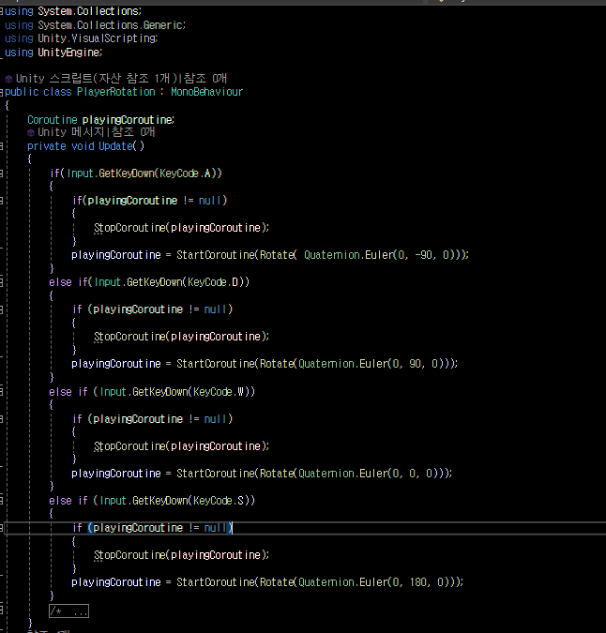Collapse the using directives block
606x633 pixels.
click(x=2, y=11)
